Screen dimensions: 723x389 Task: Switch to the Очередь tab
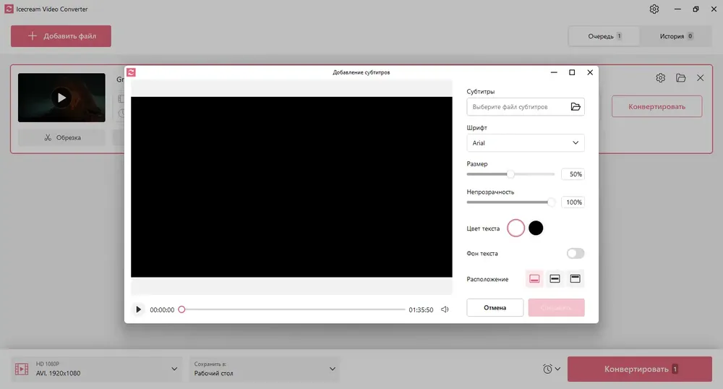(604, 36)
